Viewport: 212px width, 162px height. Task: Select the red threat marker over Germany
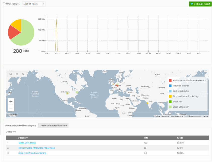(x=117, y=86)
